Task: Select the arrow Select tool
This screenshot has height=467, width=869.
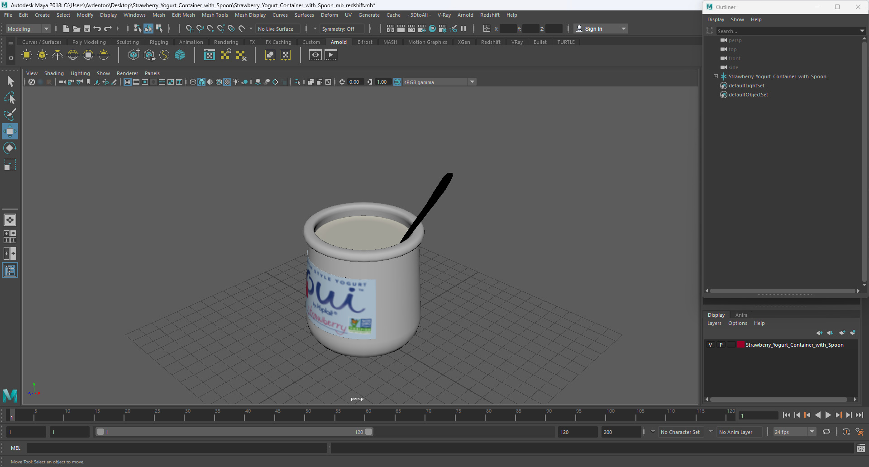Action: coord(10,81)
